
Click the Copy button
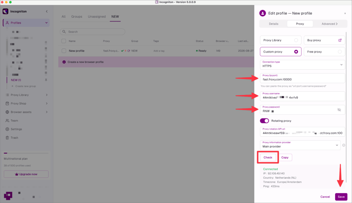tap(285, 157)
